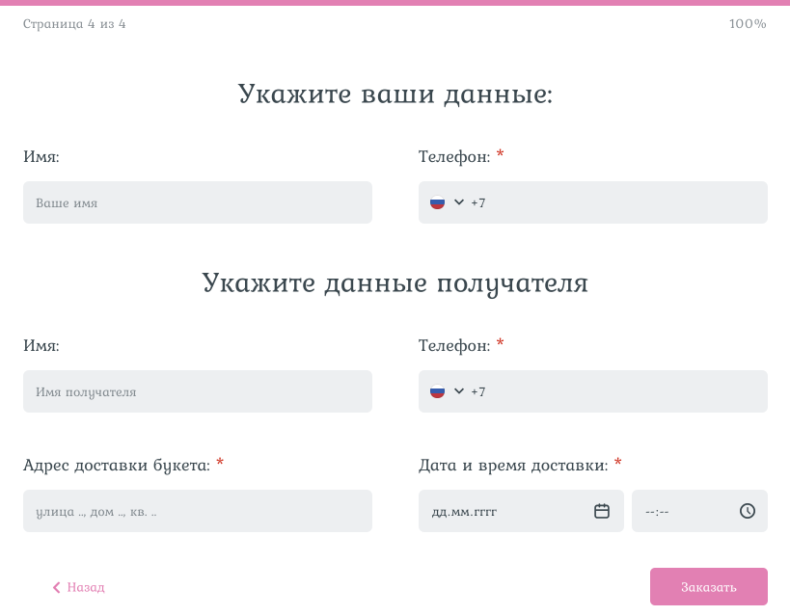Open the clock icon in time field
The image size is (790, 616).
tap(748, 511)
